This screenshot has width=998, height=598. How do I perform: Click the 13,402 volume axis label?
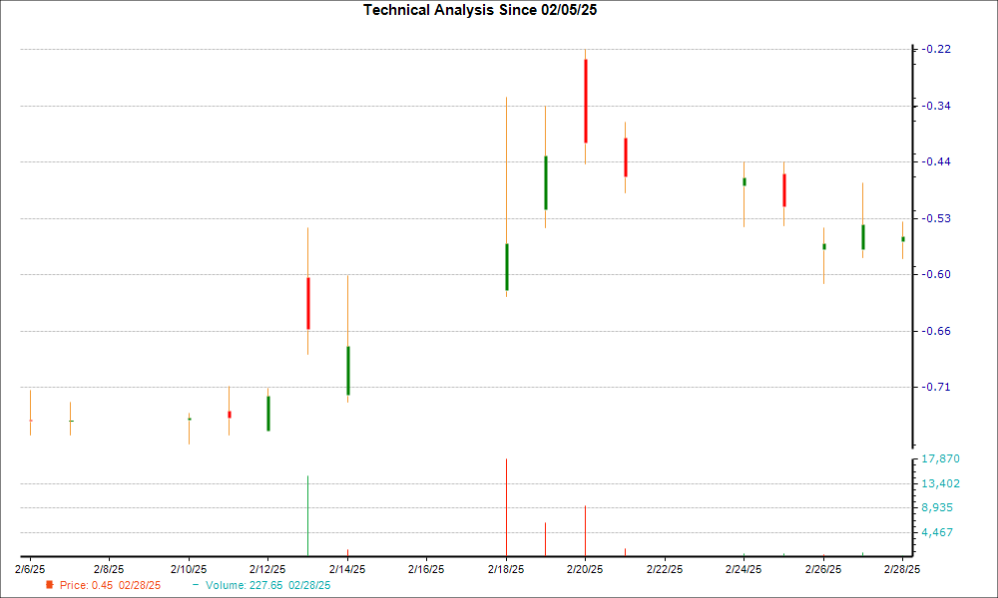pyautogui.click(x=941, y=483)
